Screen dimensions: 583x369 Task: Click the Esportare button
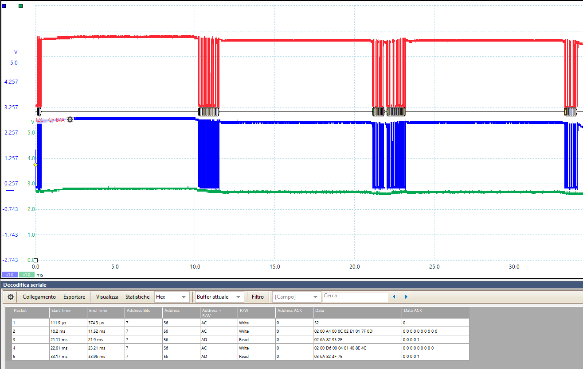tap(74, 297)
